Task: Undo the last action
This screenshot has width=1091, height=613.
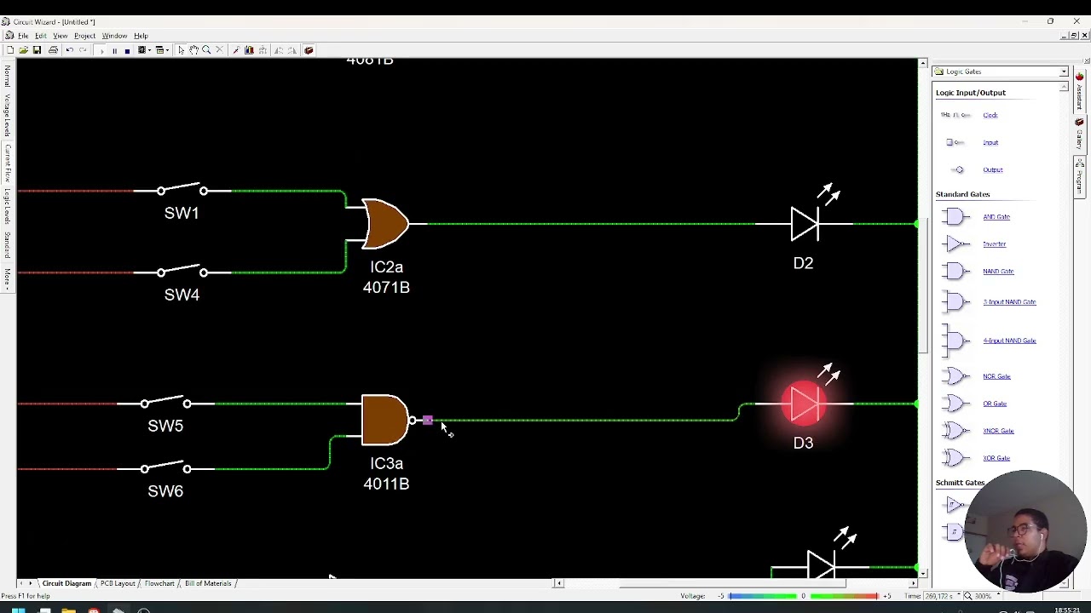Action: (69, 50)
